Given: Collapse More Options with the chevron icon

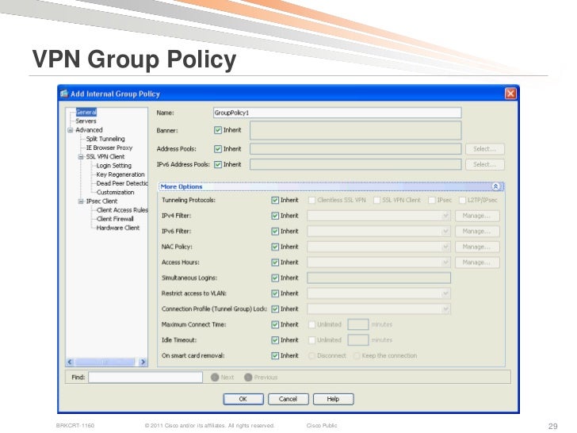Looking at the screenshot, I should (x=496, y=186).
